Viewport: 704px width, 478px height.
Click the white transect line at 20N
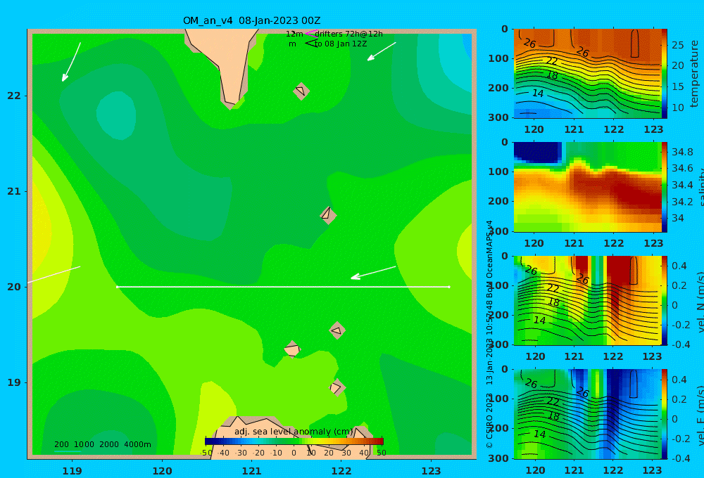click(283, 287)
